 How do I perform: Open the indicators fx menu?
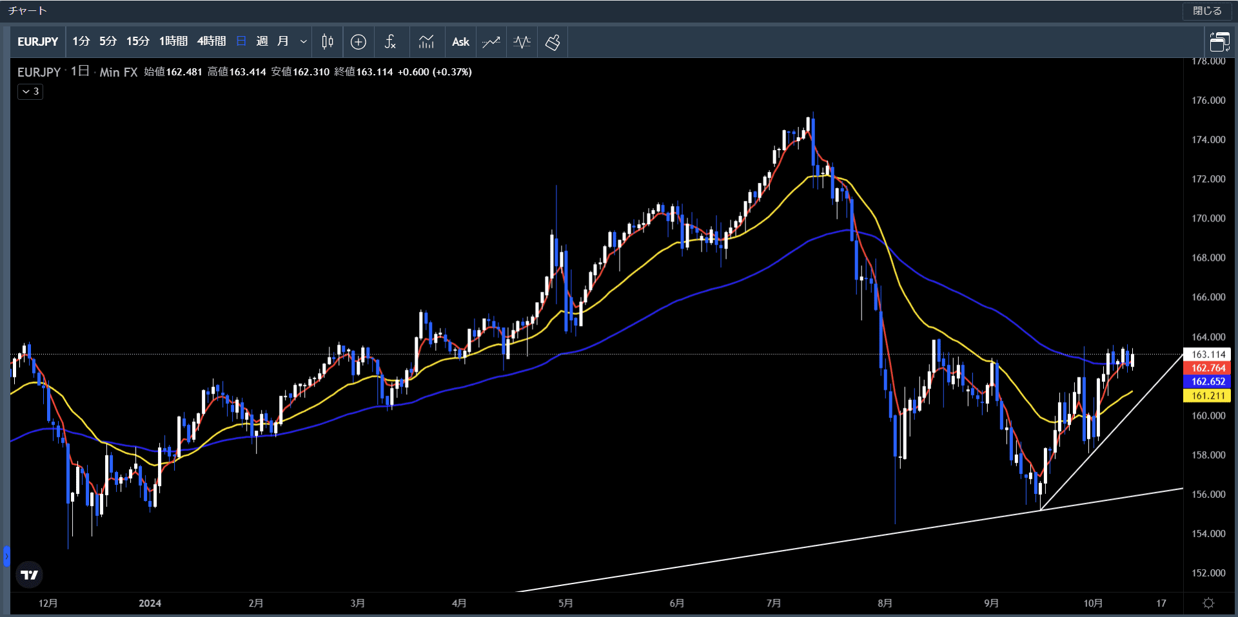point(390,42)
